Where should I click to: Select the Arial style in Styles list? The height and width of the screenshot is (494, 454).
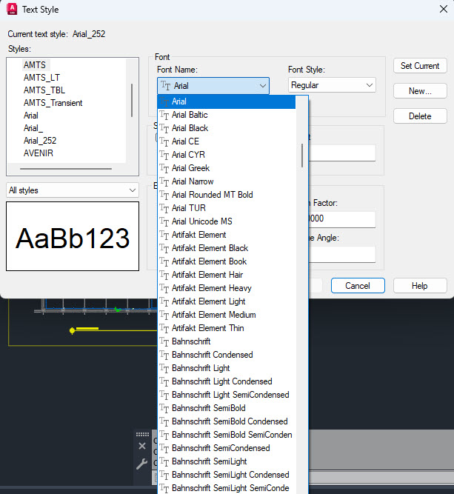point(31,116)
